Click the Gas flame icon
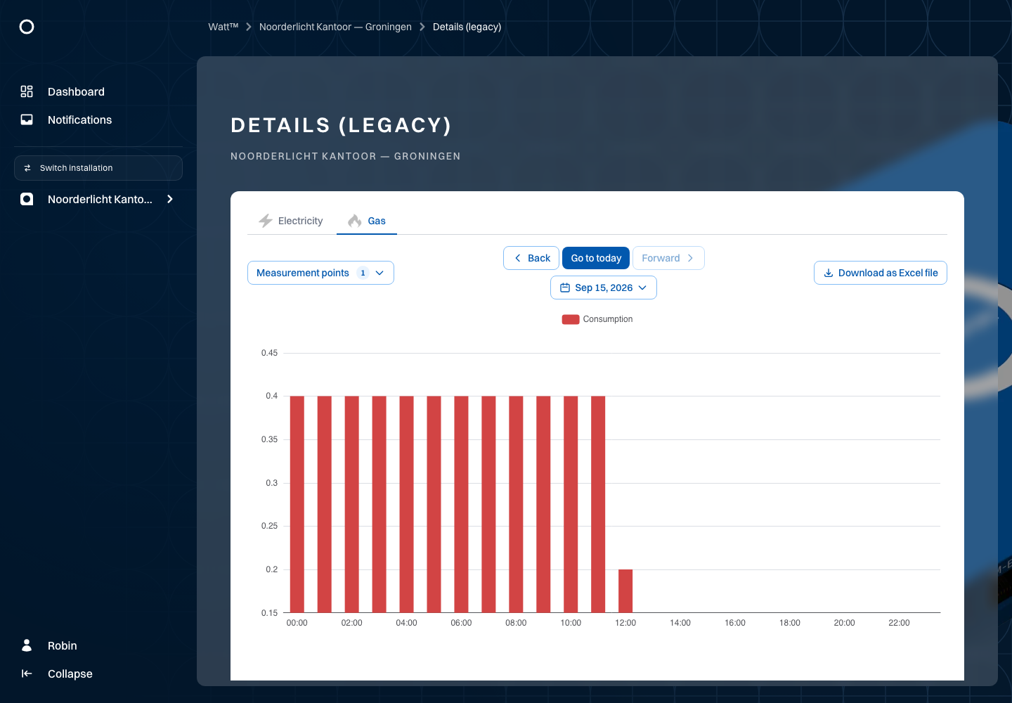This screenshot has width=1012, height=703. [x=355, y=221]
